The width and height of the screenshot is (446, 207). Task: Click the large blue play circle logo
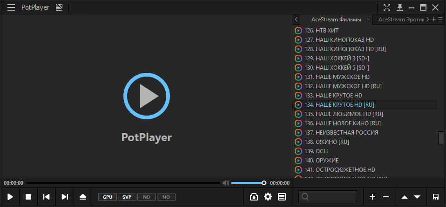coord(147,96)
